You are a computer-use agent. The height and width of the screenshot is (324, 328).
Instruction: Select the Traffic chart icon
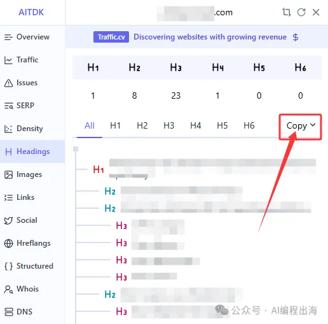[x=8, y=60]
